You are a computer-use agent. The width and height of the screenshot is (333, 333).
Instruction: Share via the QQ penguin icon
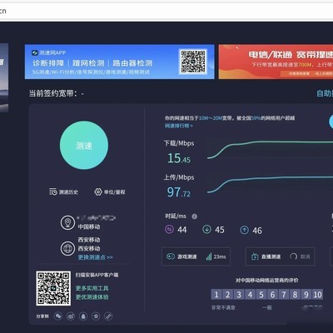tap(83, 316)
